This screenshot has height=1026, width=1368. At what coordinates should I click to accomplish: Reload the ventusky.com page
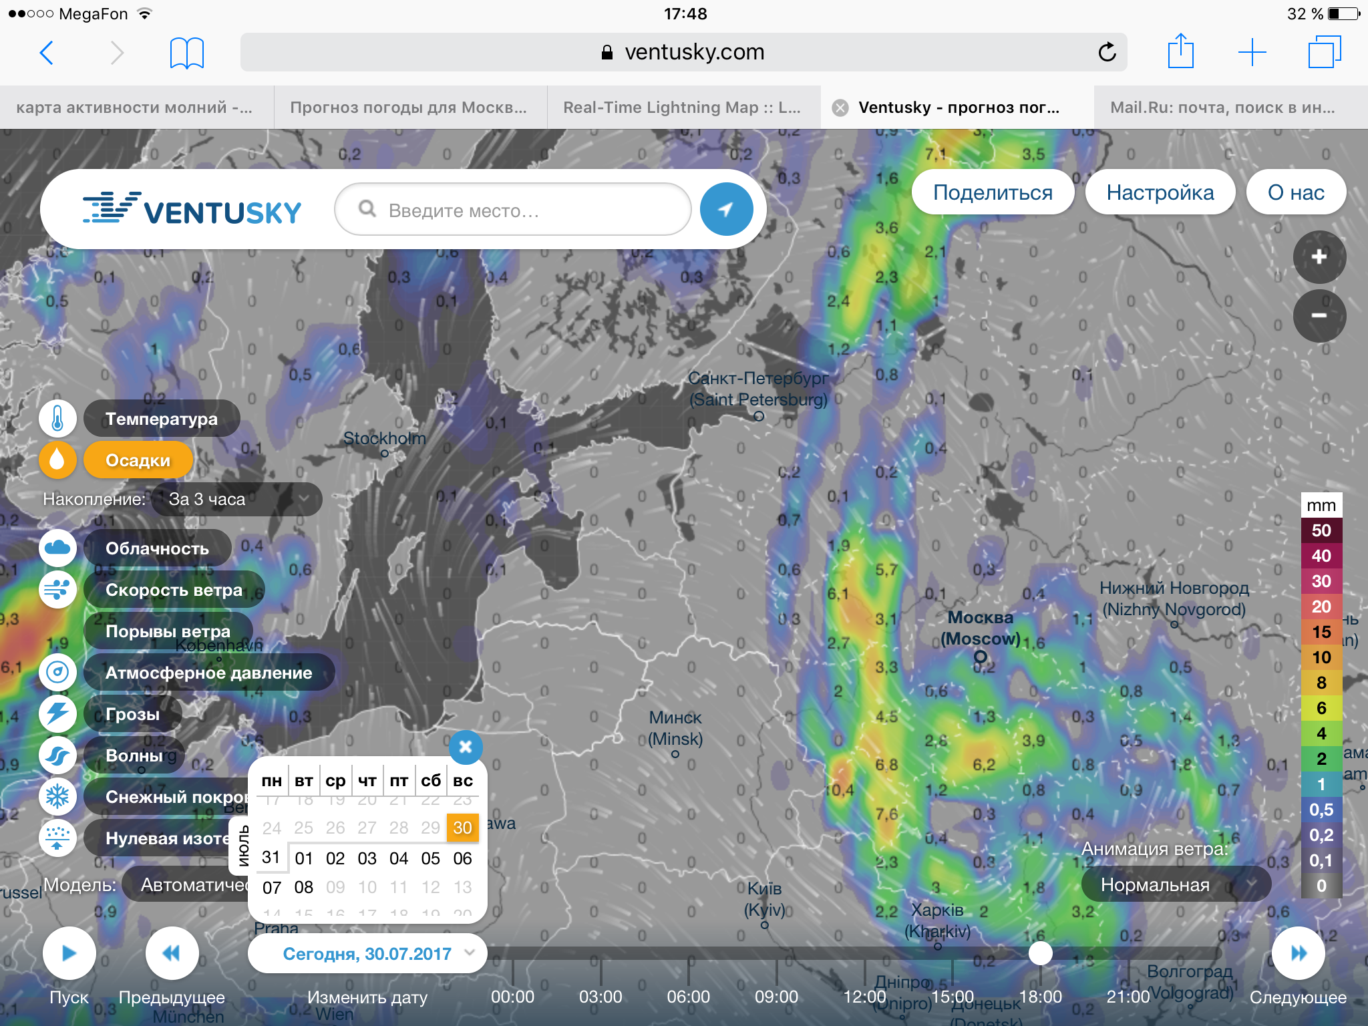1107,52
